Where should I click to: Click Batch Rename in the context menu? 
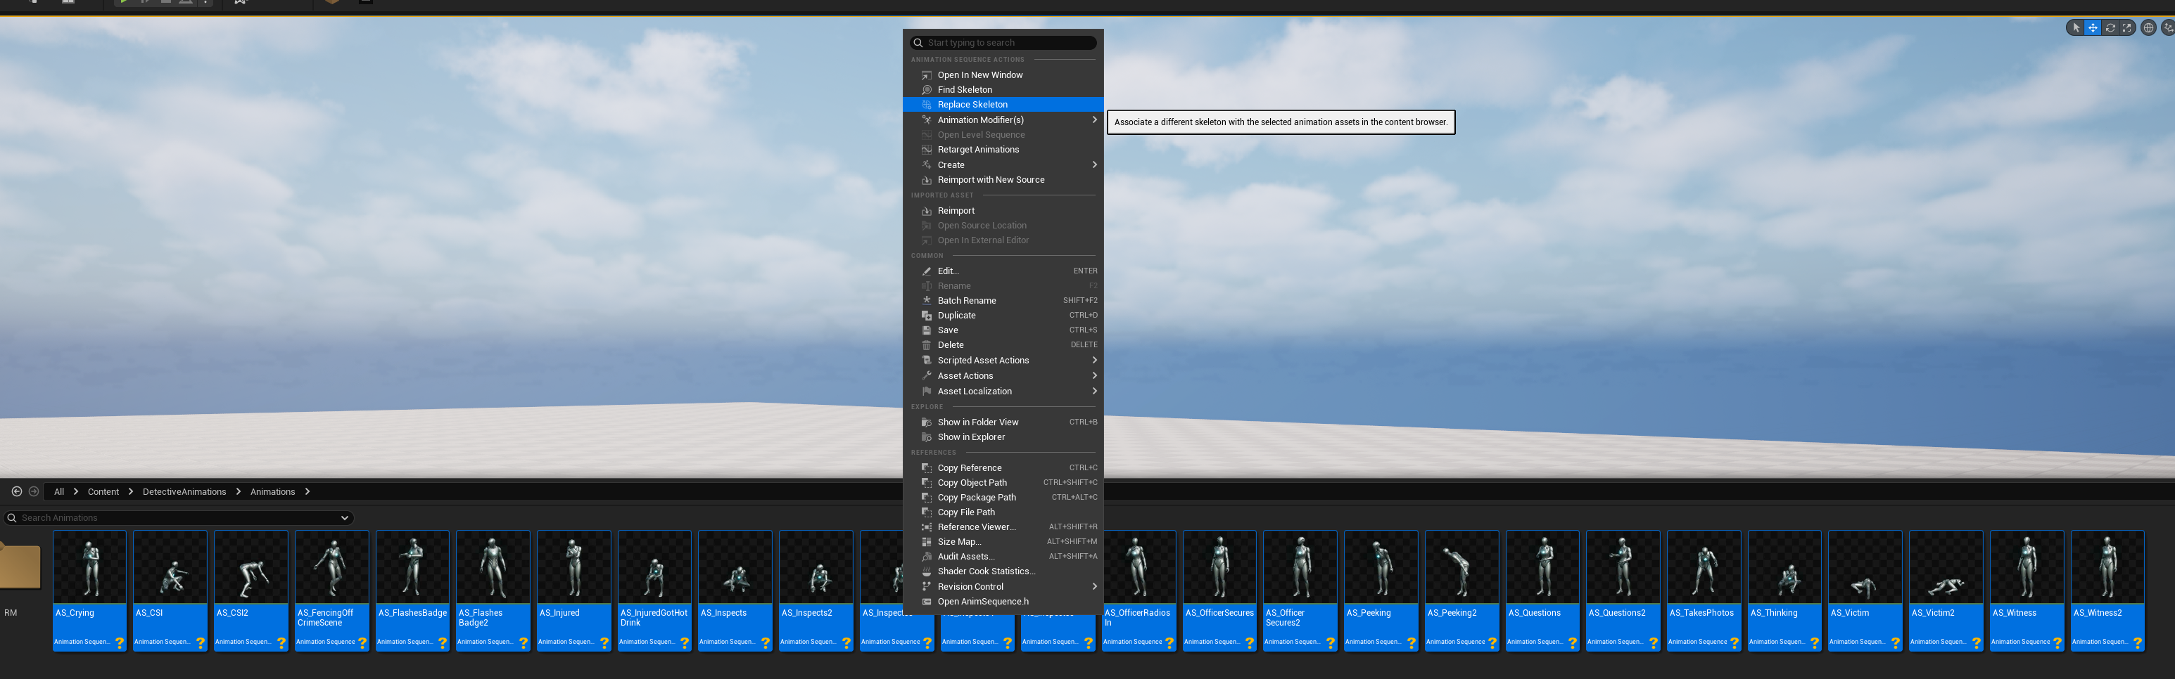tap(966, 300)
